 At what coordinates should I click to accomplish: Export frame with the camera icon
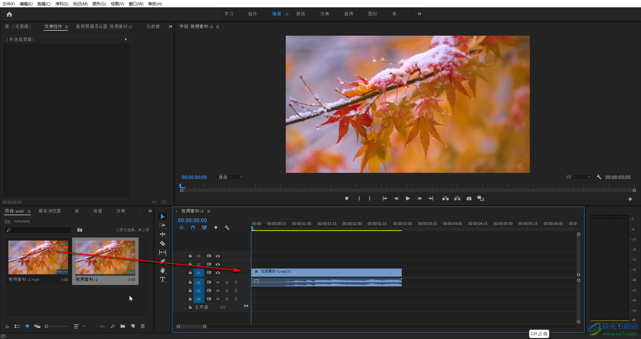(469, 199)
